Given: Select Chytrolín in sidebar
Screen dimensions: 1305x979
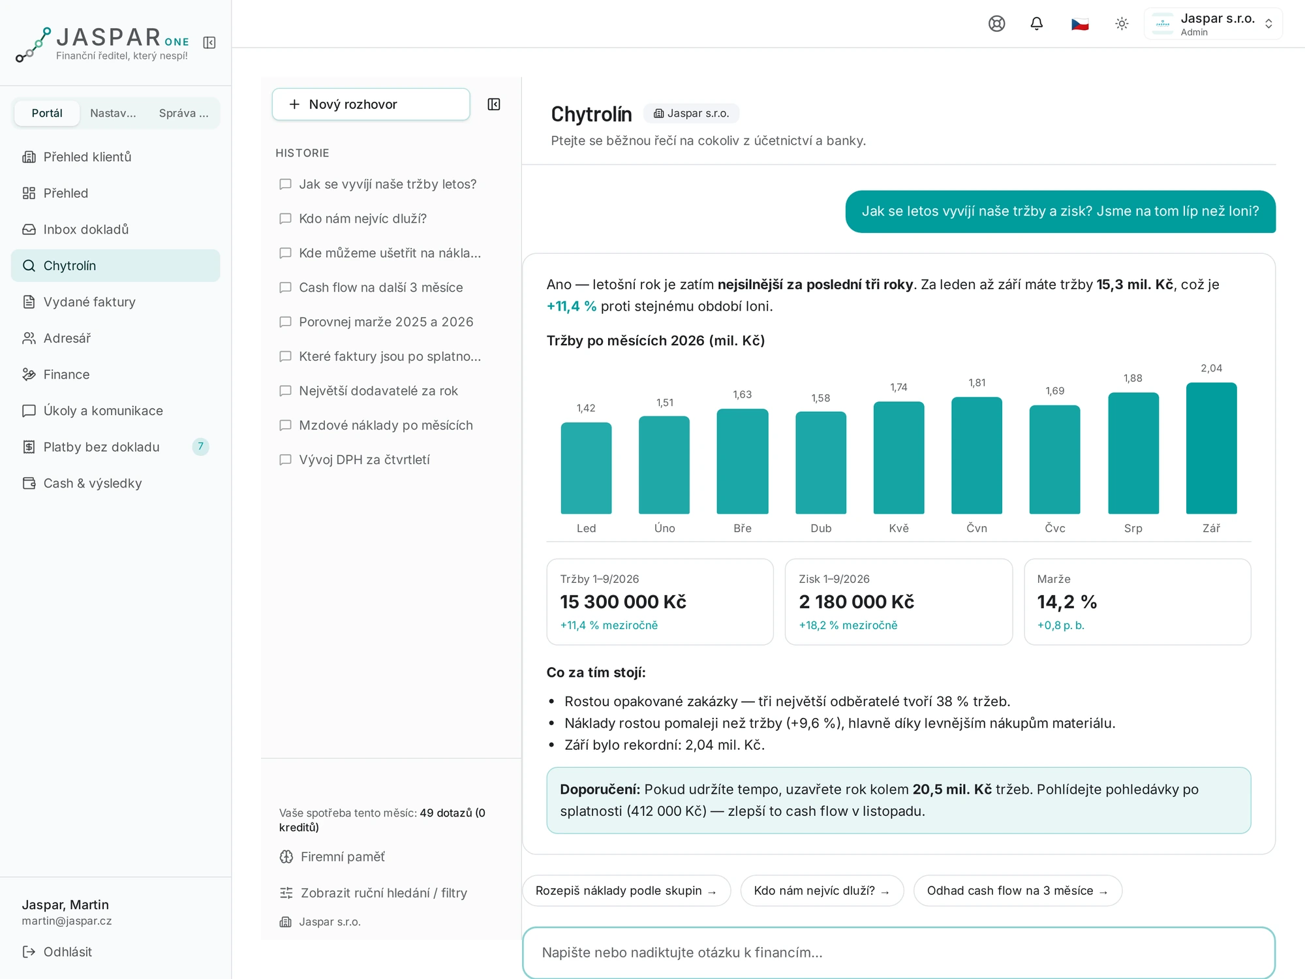Looking at the screenshot, I should coord(115,266).
